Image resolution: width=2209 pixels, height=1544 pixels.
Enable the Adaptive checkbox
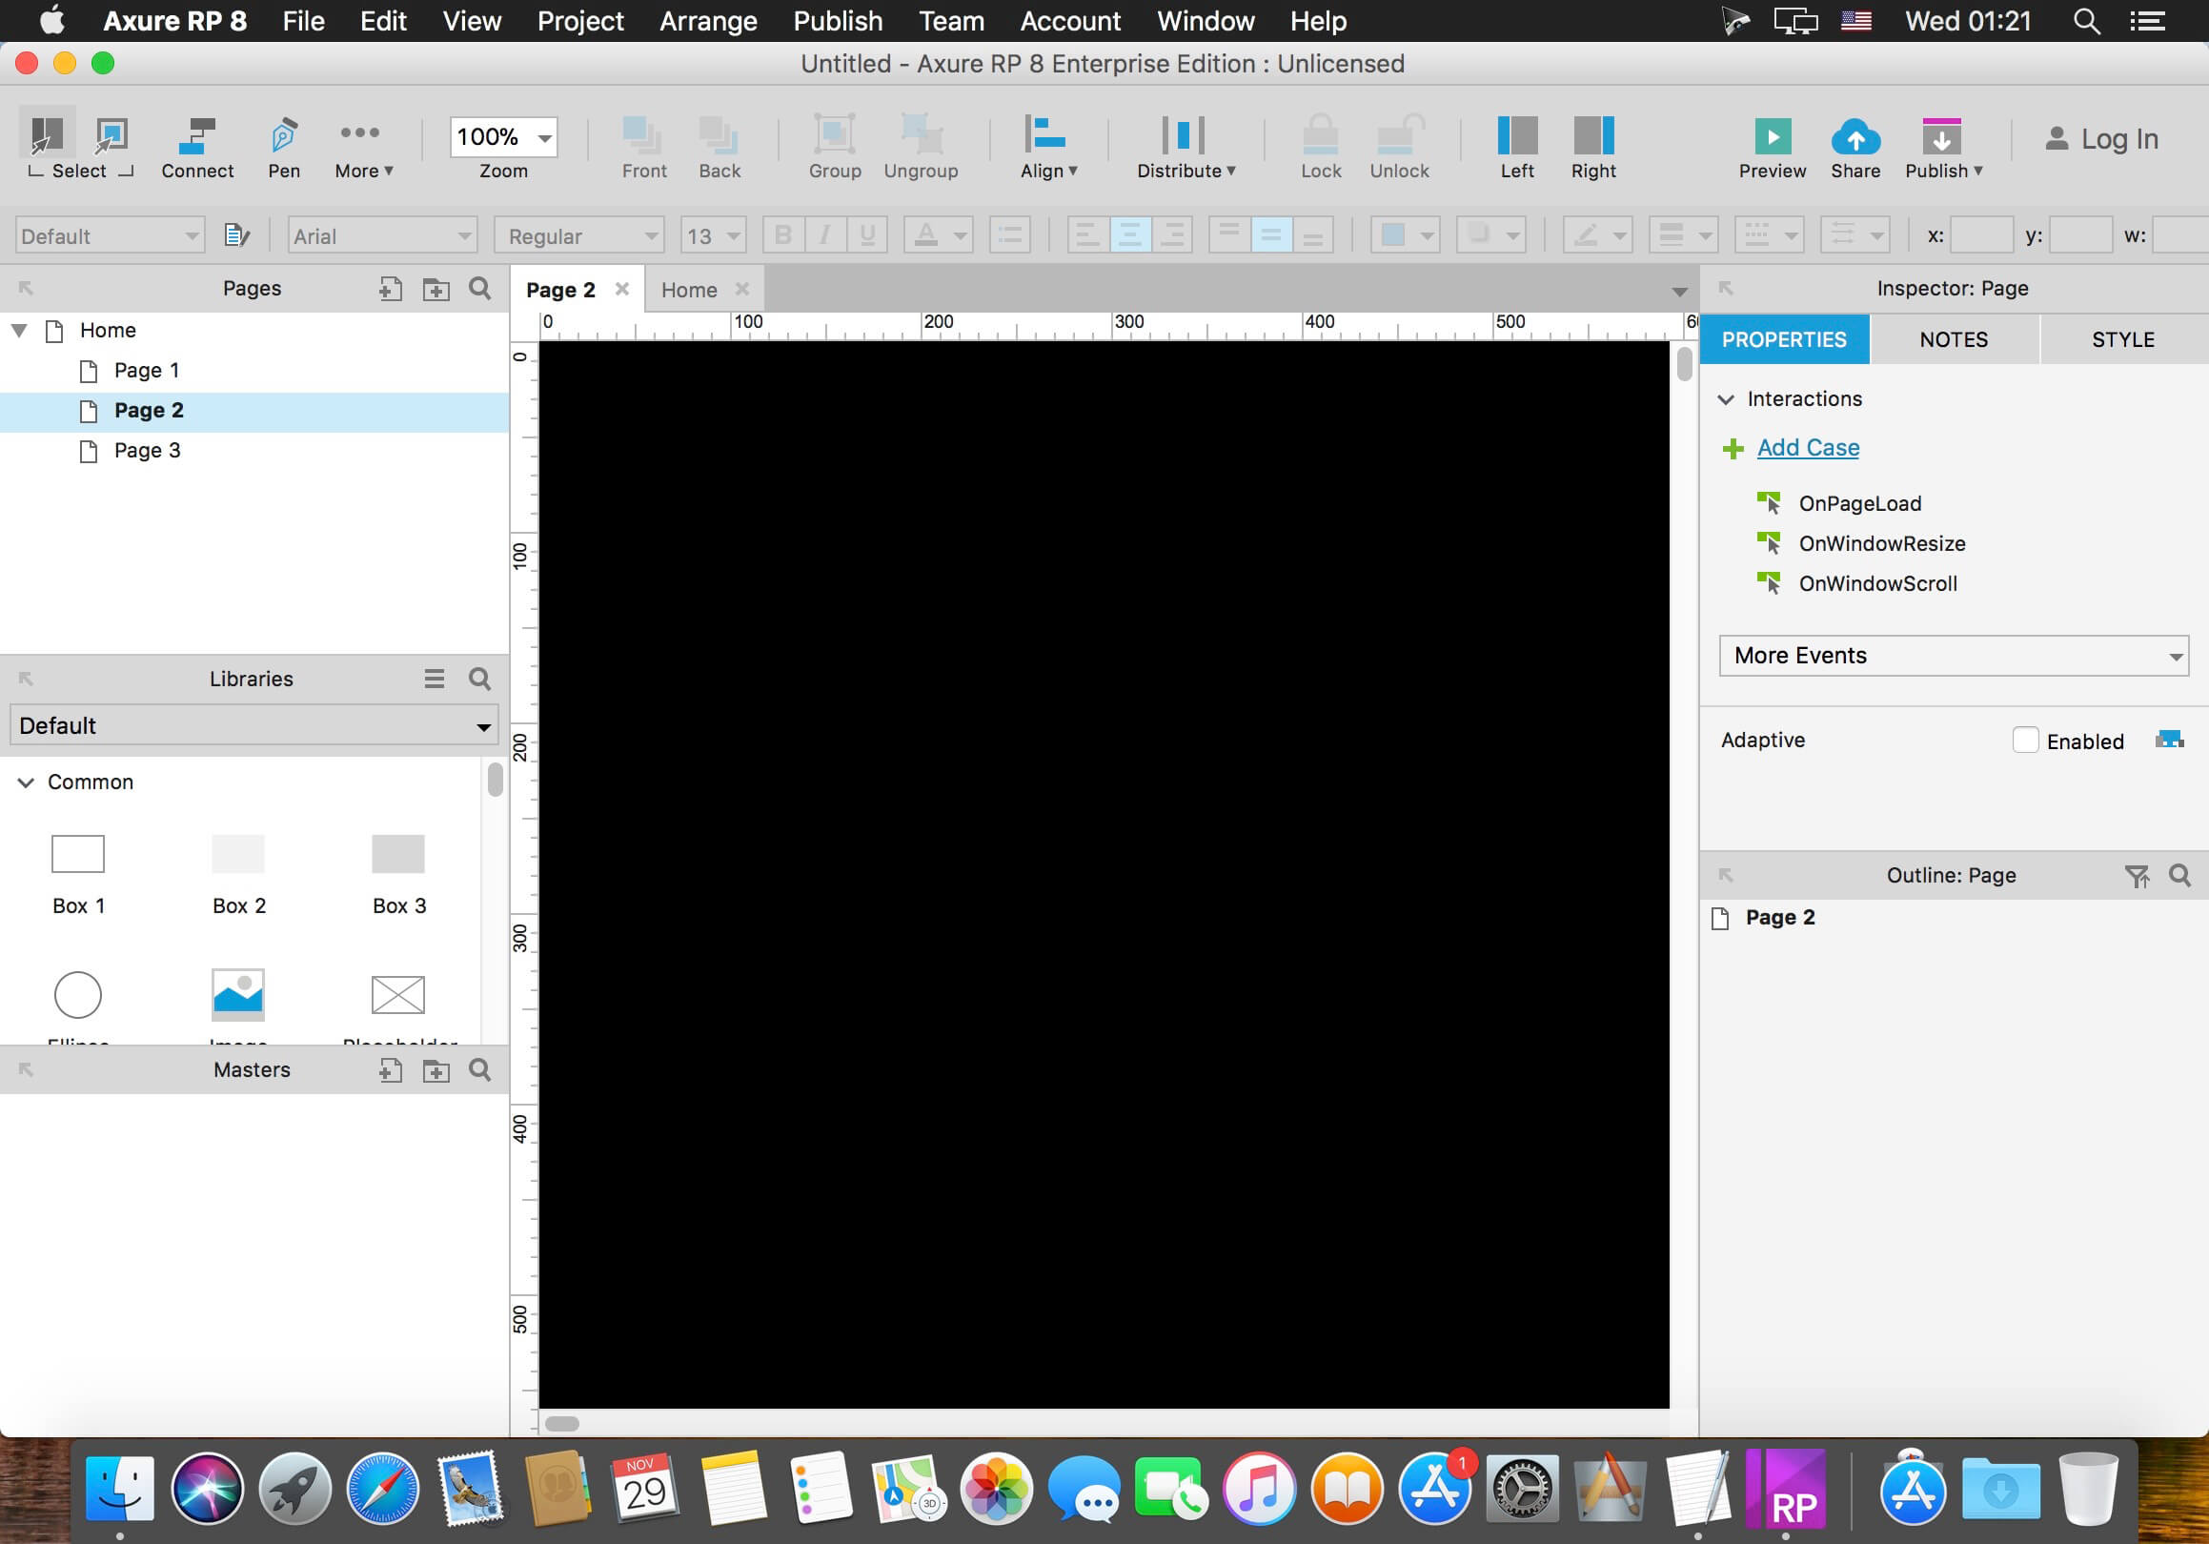click(x=2024, y=740)
